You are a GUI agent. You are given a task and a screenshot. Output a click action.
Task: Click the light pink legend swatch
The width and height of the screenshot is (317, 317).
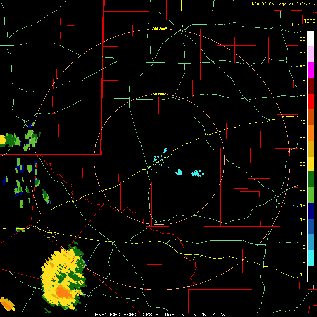pos(311,54)
